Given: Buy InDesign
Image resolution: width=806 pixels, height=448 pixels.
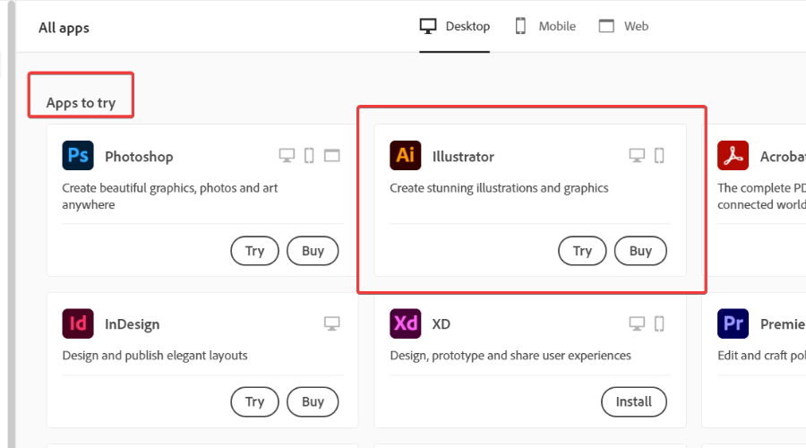Looking at the screenshot, I should tap(313, 401).
